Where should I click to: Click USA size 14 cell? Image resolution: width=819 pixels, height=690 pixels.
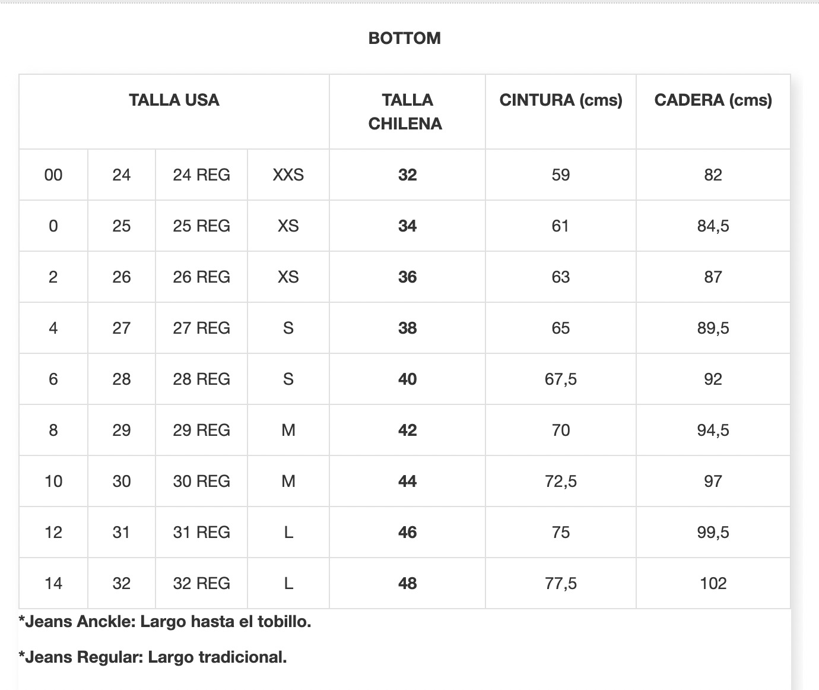tap(53, 583)
